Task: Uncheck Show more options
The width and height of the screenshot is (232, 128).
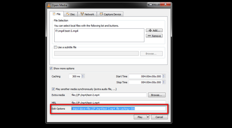Action: click(51, 68)
